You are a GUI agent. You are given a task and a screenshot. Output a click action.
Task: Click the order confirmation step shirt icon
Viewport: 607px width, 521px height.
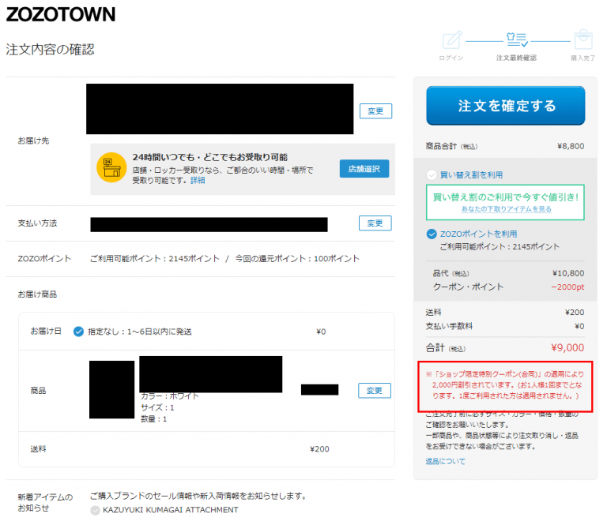pos(517,39)
